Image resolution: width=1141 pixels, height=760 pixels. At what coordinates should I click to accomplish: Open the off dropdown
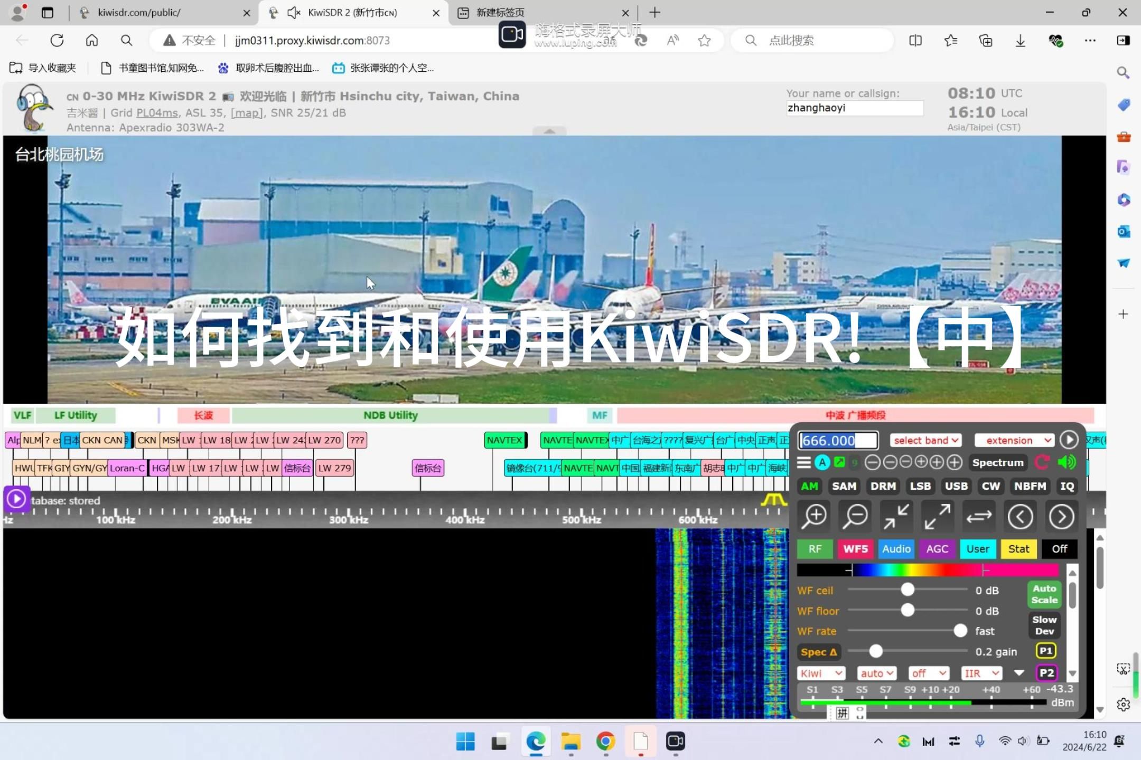point(929,673)
